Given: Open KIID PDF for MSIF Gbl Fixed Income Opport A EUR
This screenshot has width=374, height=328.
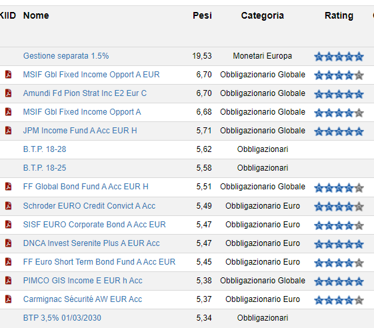Looking at the screenshot, I should pos(9,75).
